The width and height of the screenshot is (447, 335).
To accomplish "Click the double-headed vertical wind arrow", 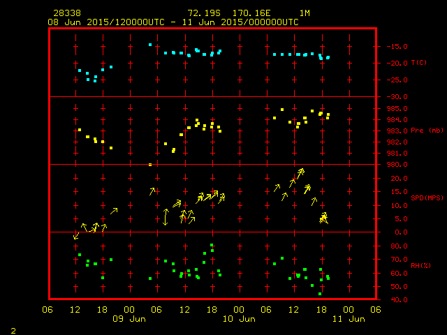I will click(x=166, y=217).
